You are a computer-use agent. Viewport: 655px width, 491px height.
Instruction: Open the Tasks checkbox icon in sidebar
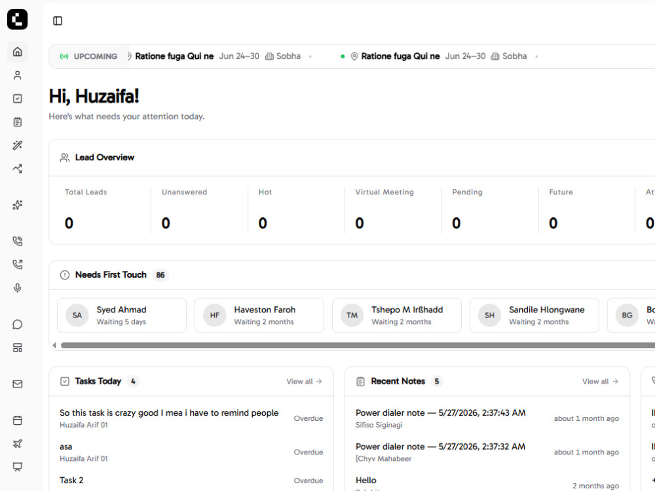(18, 99)
